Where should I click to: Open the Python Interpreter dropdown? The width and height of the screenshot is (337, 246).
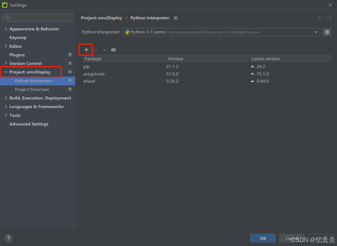(x=221, y=32)
